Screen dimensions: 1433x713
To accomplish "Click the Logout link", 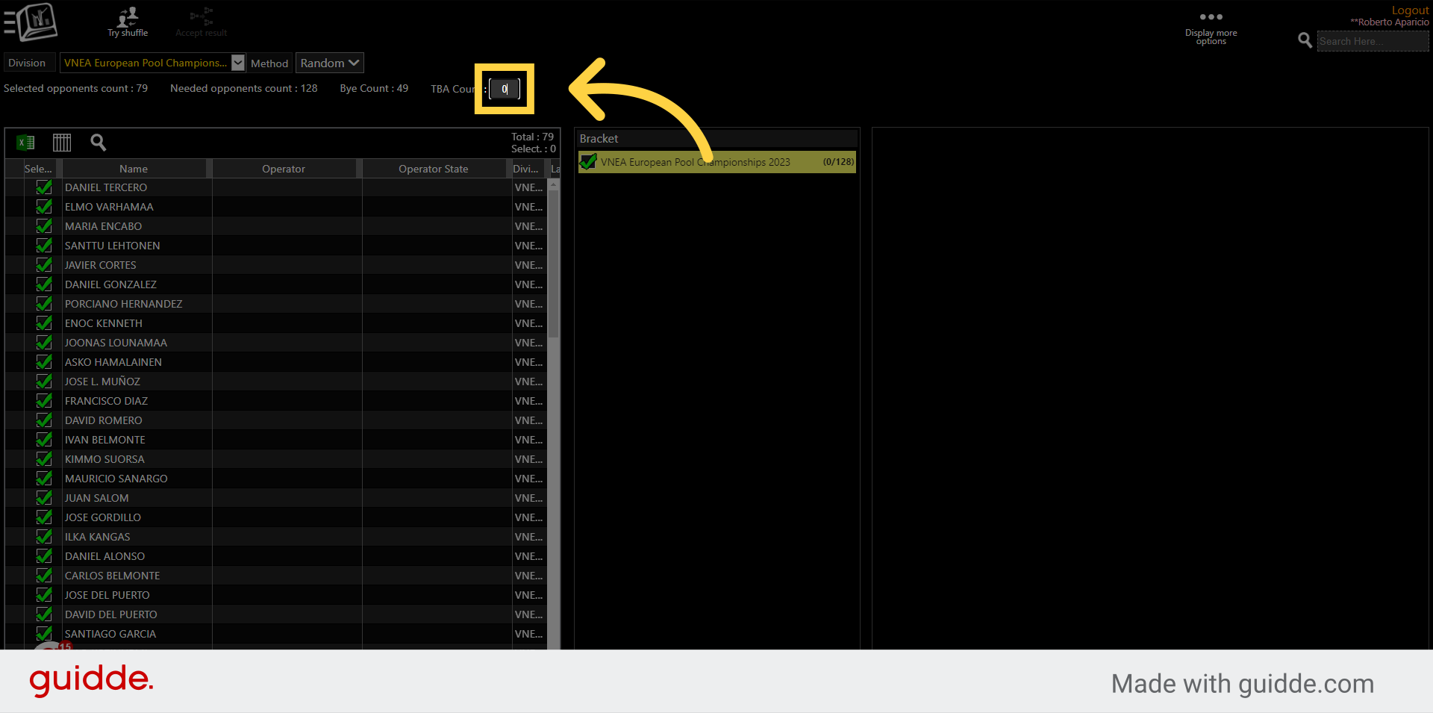I will click(1410, 10).
